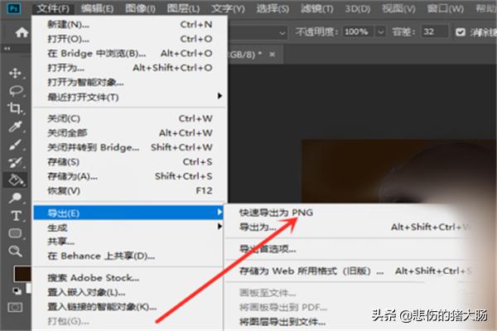Image resolution: width=497 pixels, height=331 pixels.
Task: Choose 关闭并转到 Bridge...
Action: 130,147
